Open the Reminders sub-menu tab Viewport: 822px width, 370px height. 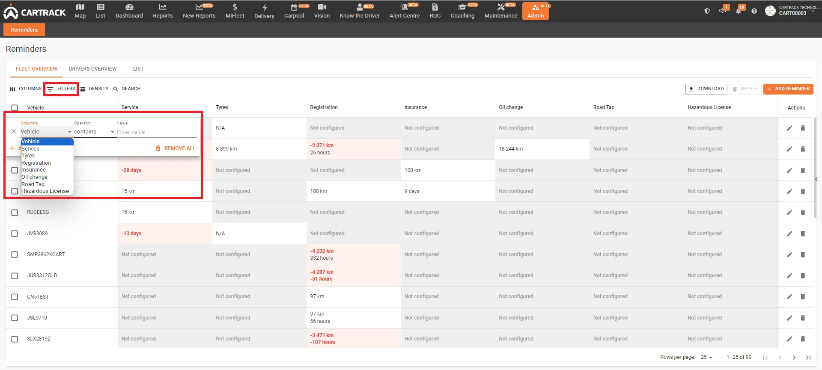[x=24, y=30]
